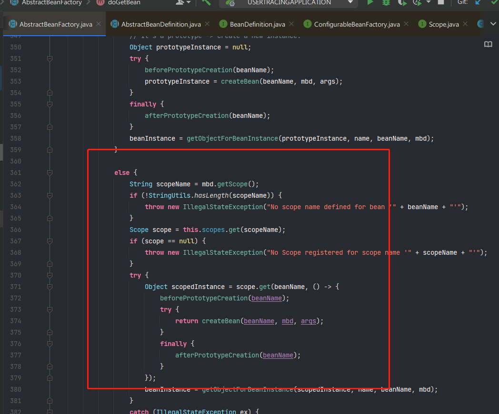Click the Git label in toolbar
Viewport: 499px width, 414px height.
click(462, 2)
